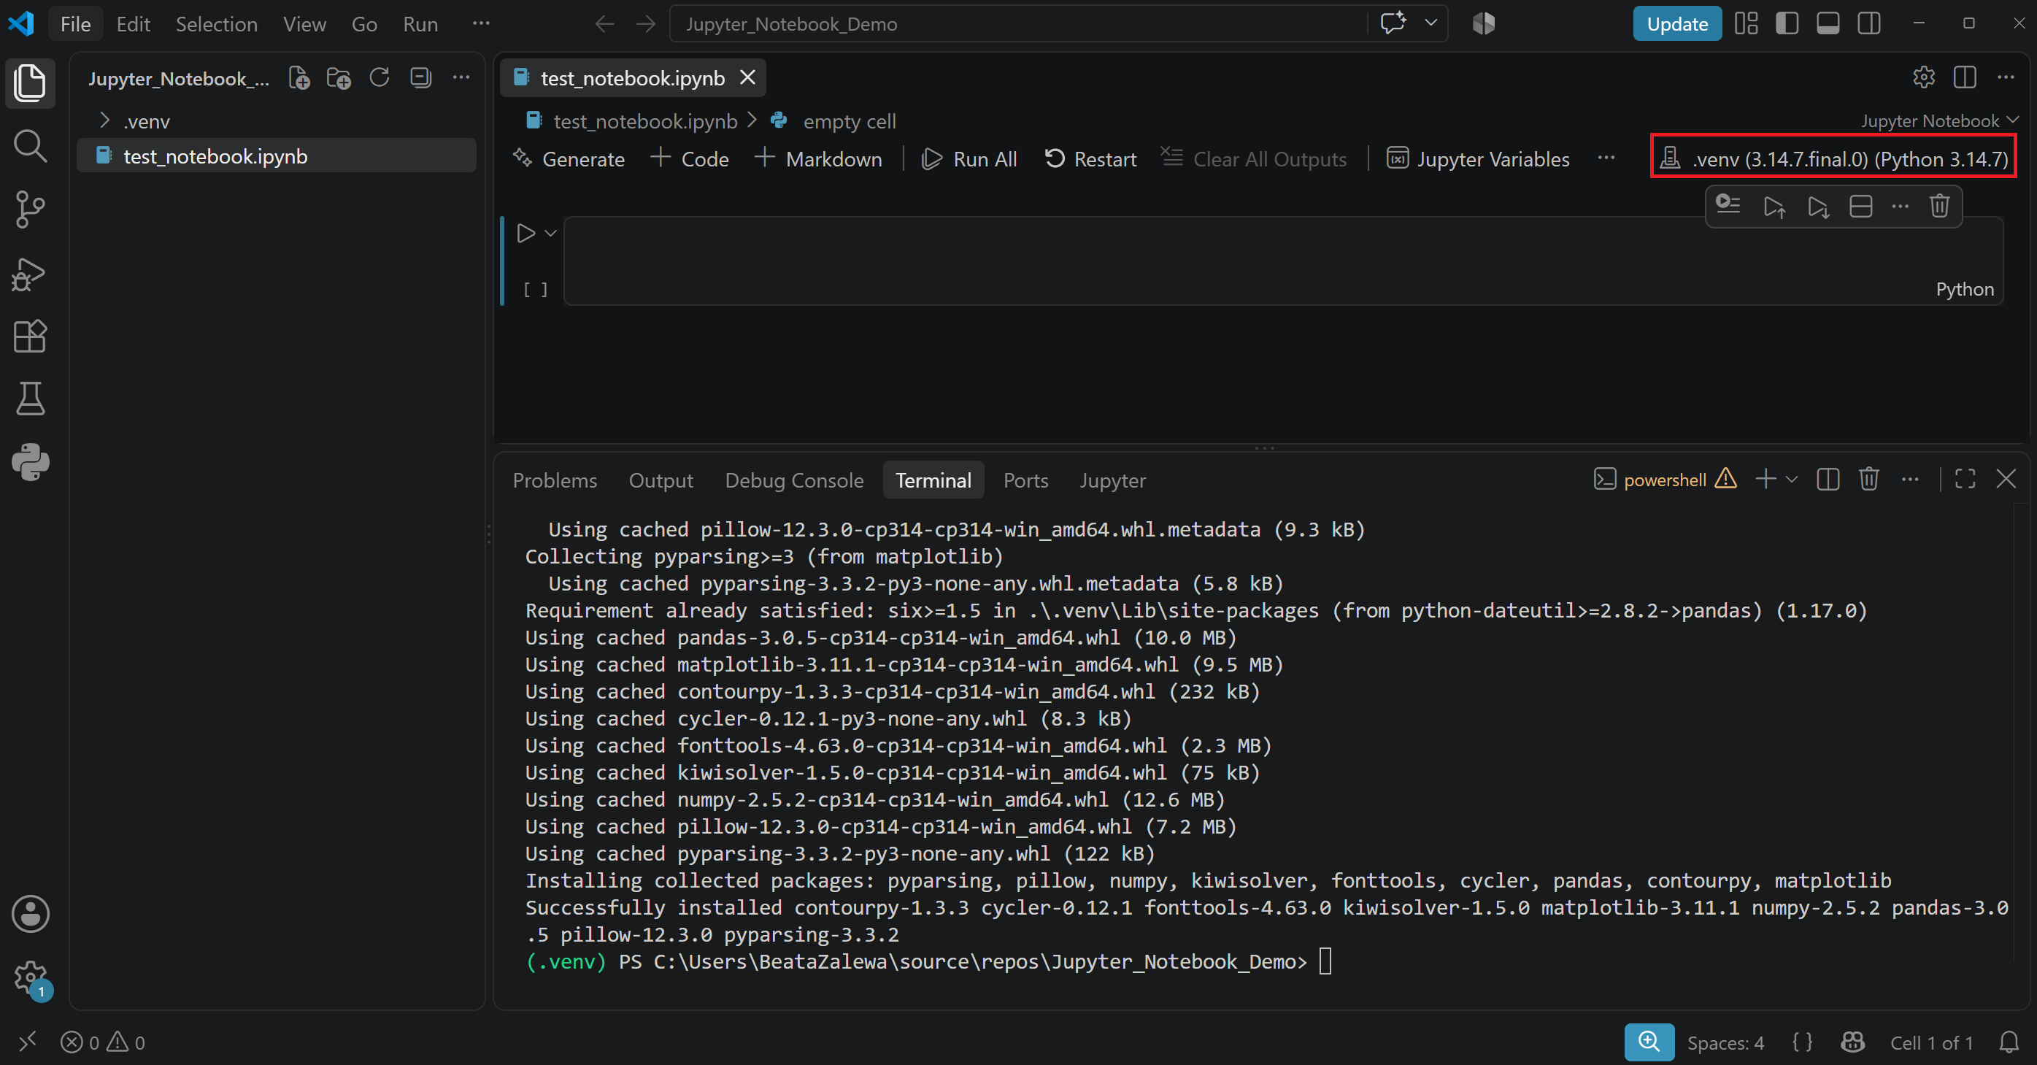Screen dimensions: 2037x1065
Task: Create a new file in Explorer
Action: [299, 77]
